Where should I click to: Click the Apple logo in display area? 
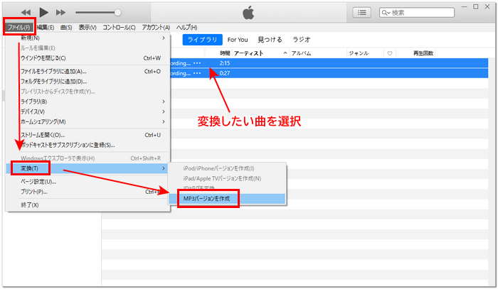pos(248,13)
